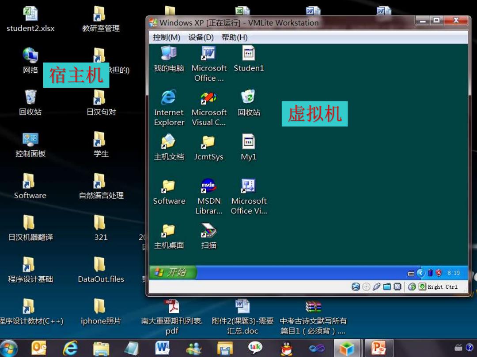Screen dimensions: 477x357
Task: Click the USB device indicator in VMLite status bar
Action: coord(376,286)
